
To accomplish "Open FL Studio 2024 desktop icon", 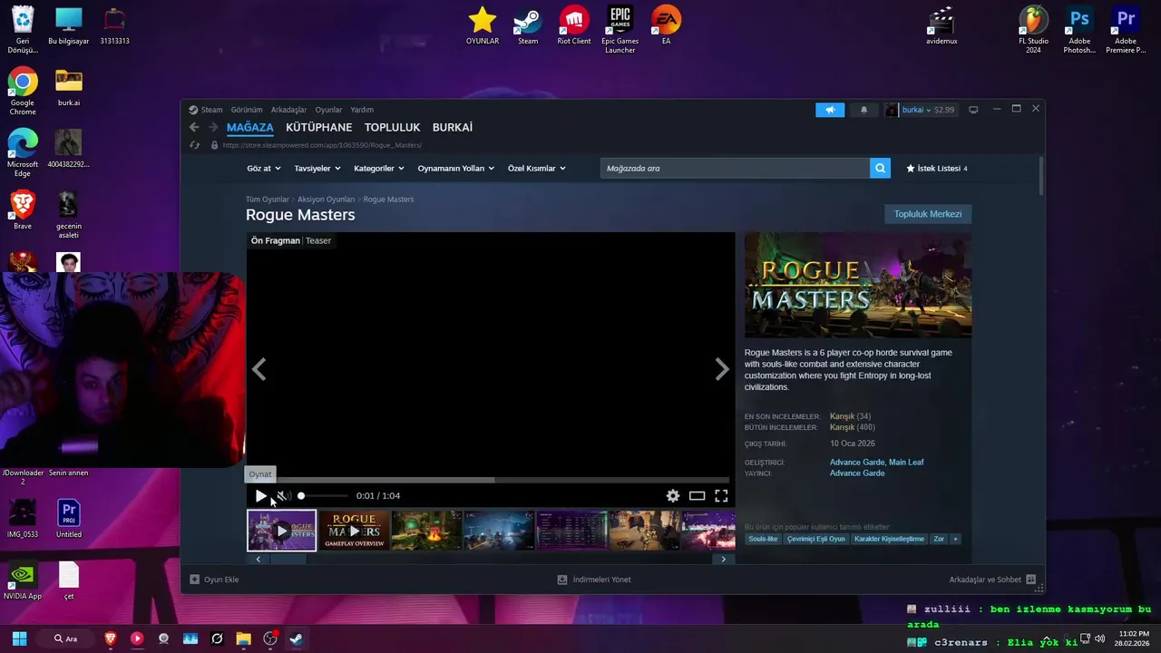I will (x=1033, y=29).
